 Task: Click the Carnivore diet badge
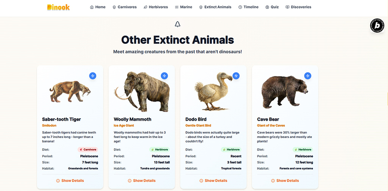click(88, 150)
